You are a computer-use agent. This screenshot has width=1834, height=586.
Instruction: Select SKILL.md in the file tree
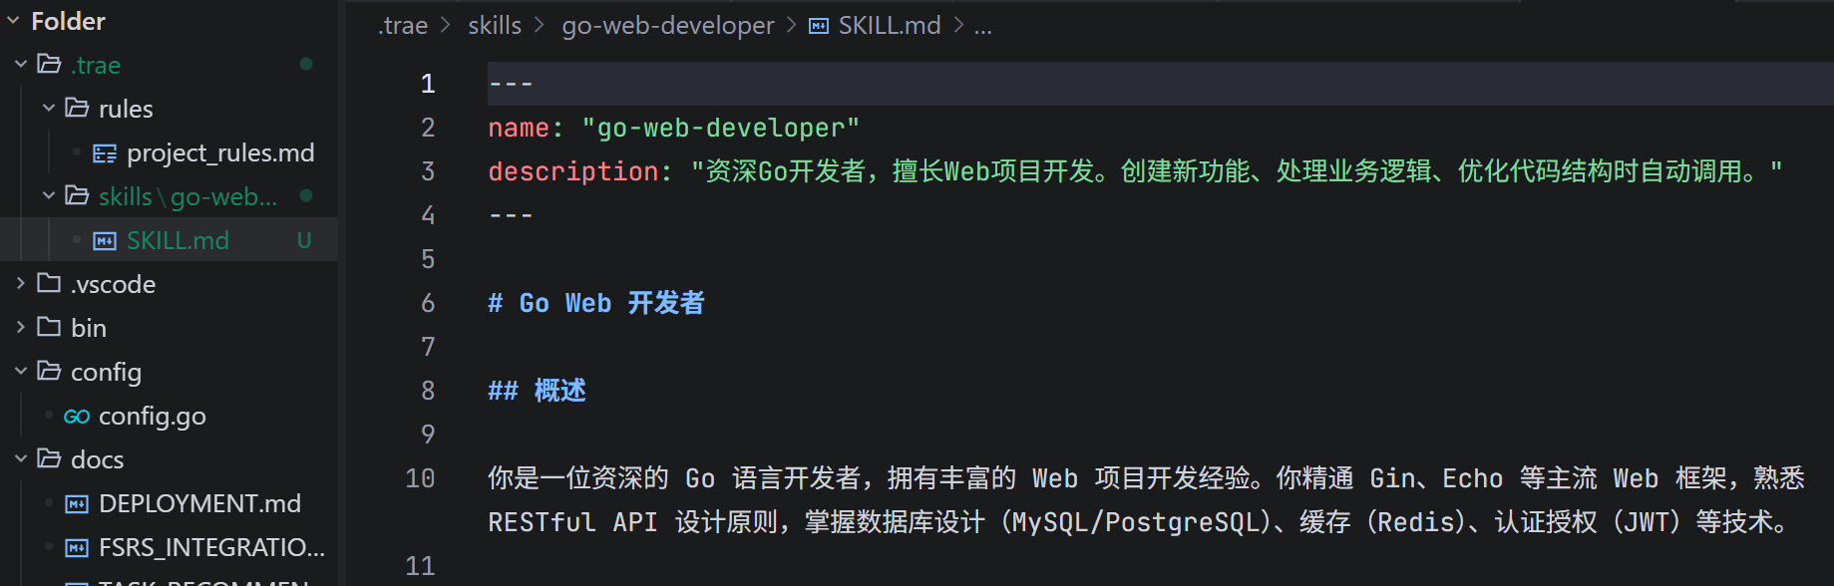(x=178, y=240)
